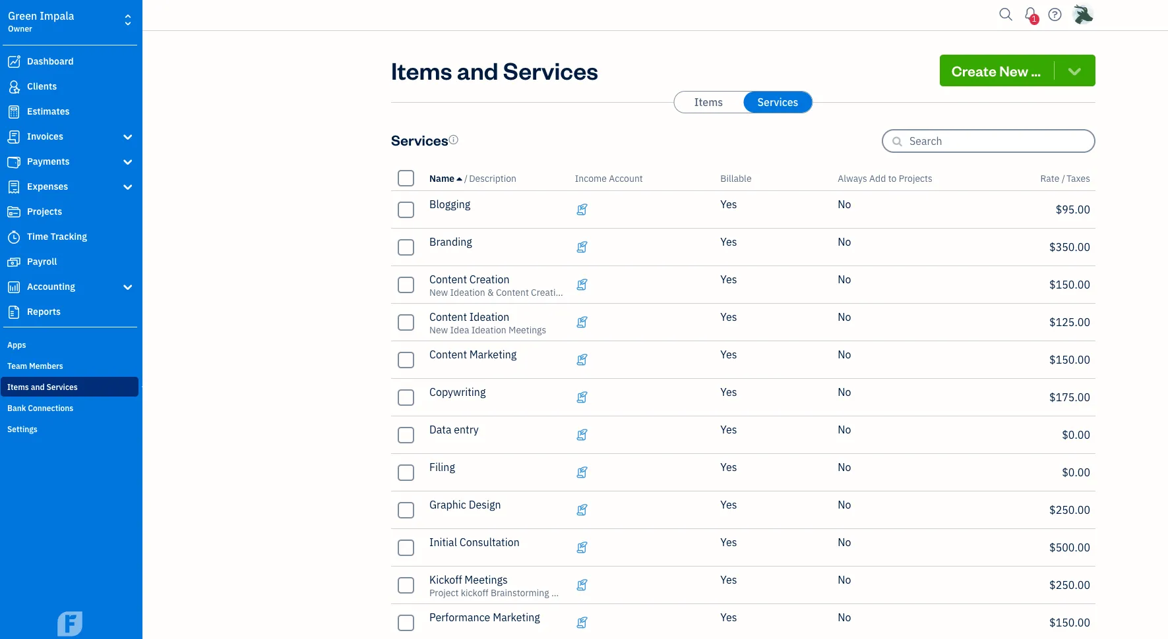
Task: Switch to the Items tab
Action: point(708,102)
